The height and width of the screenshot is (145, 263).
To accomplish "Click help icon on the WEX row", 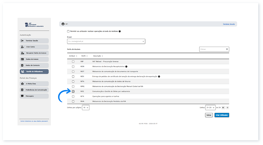I will 159,76.
